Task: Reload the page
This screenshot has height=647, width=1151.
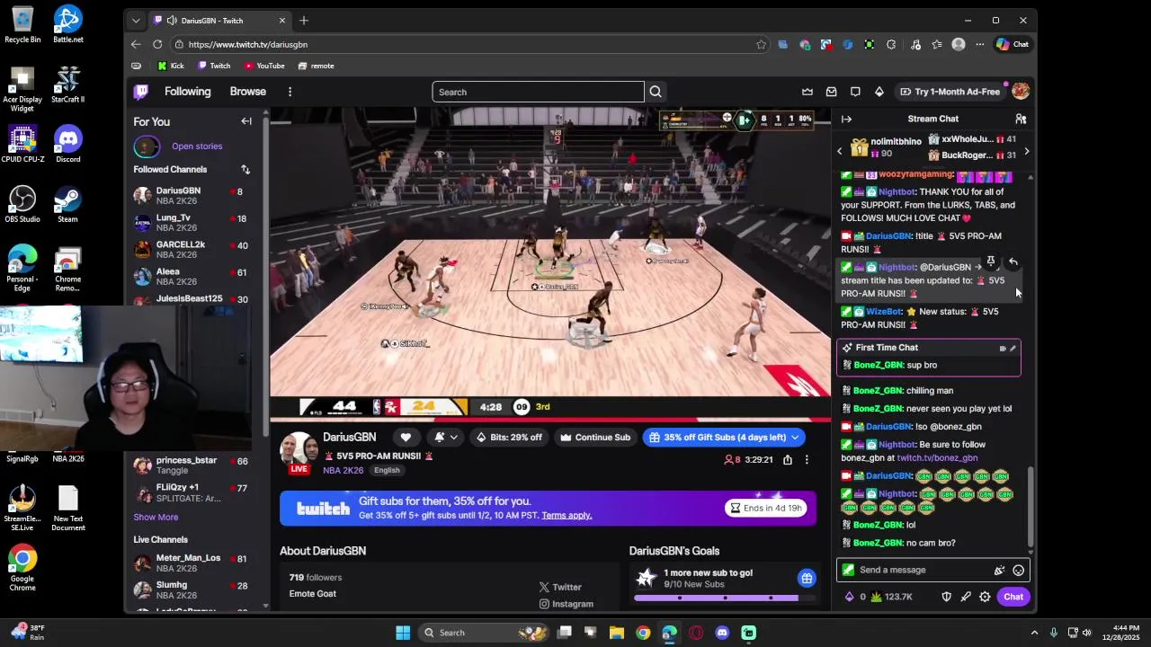Action: [157, 44]
